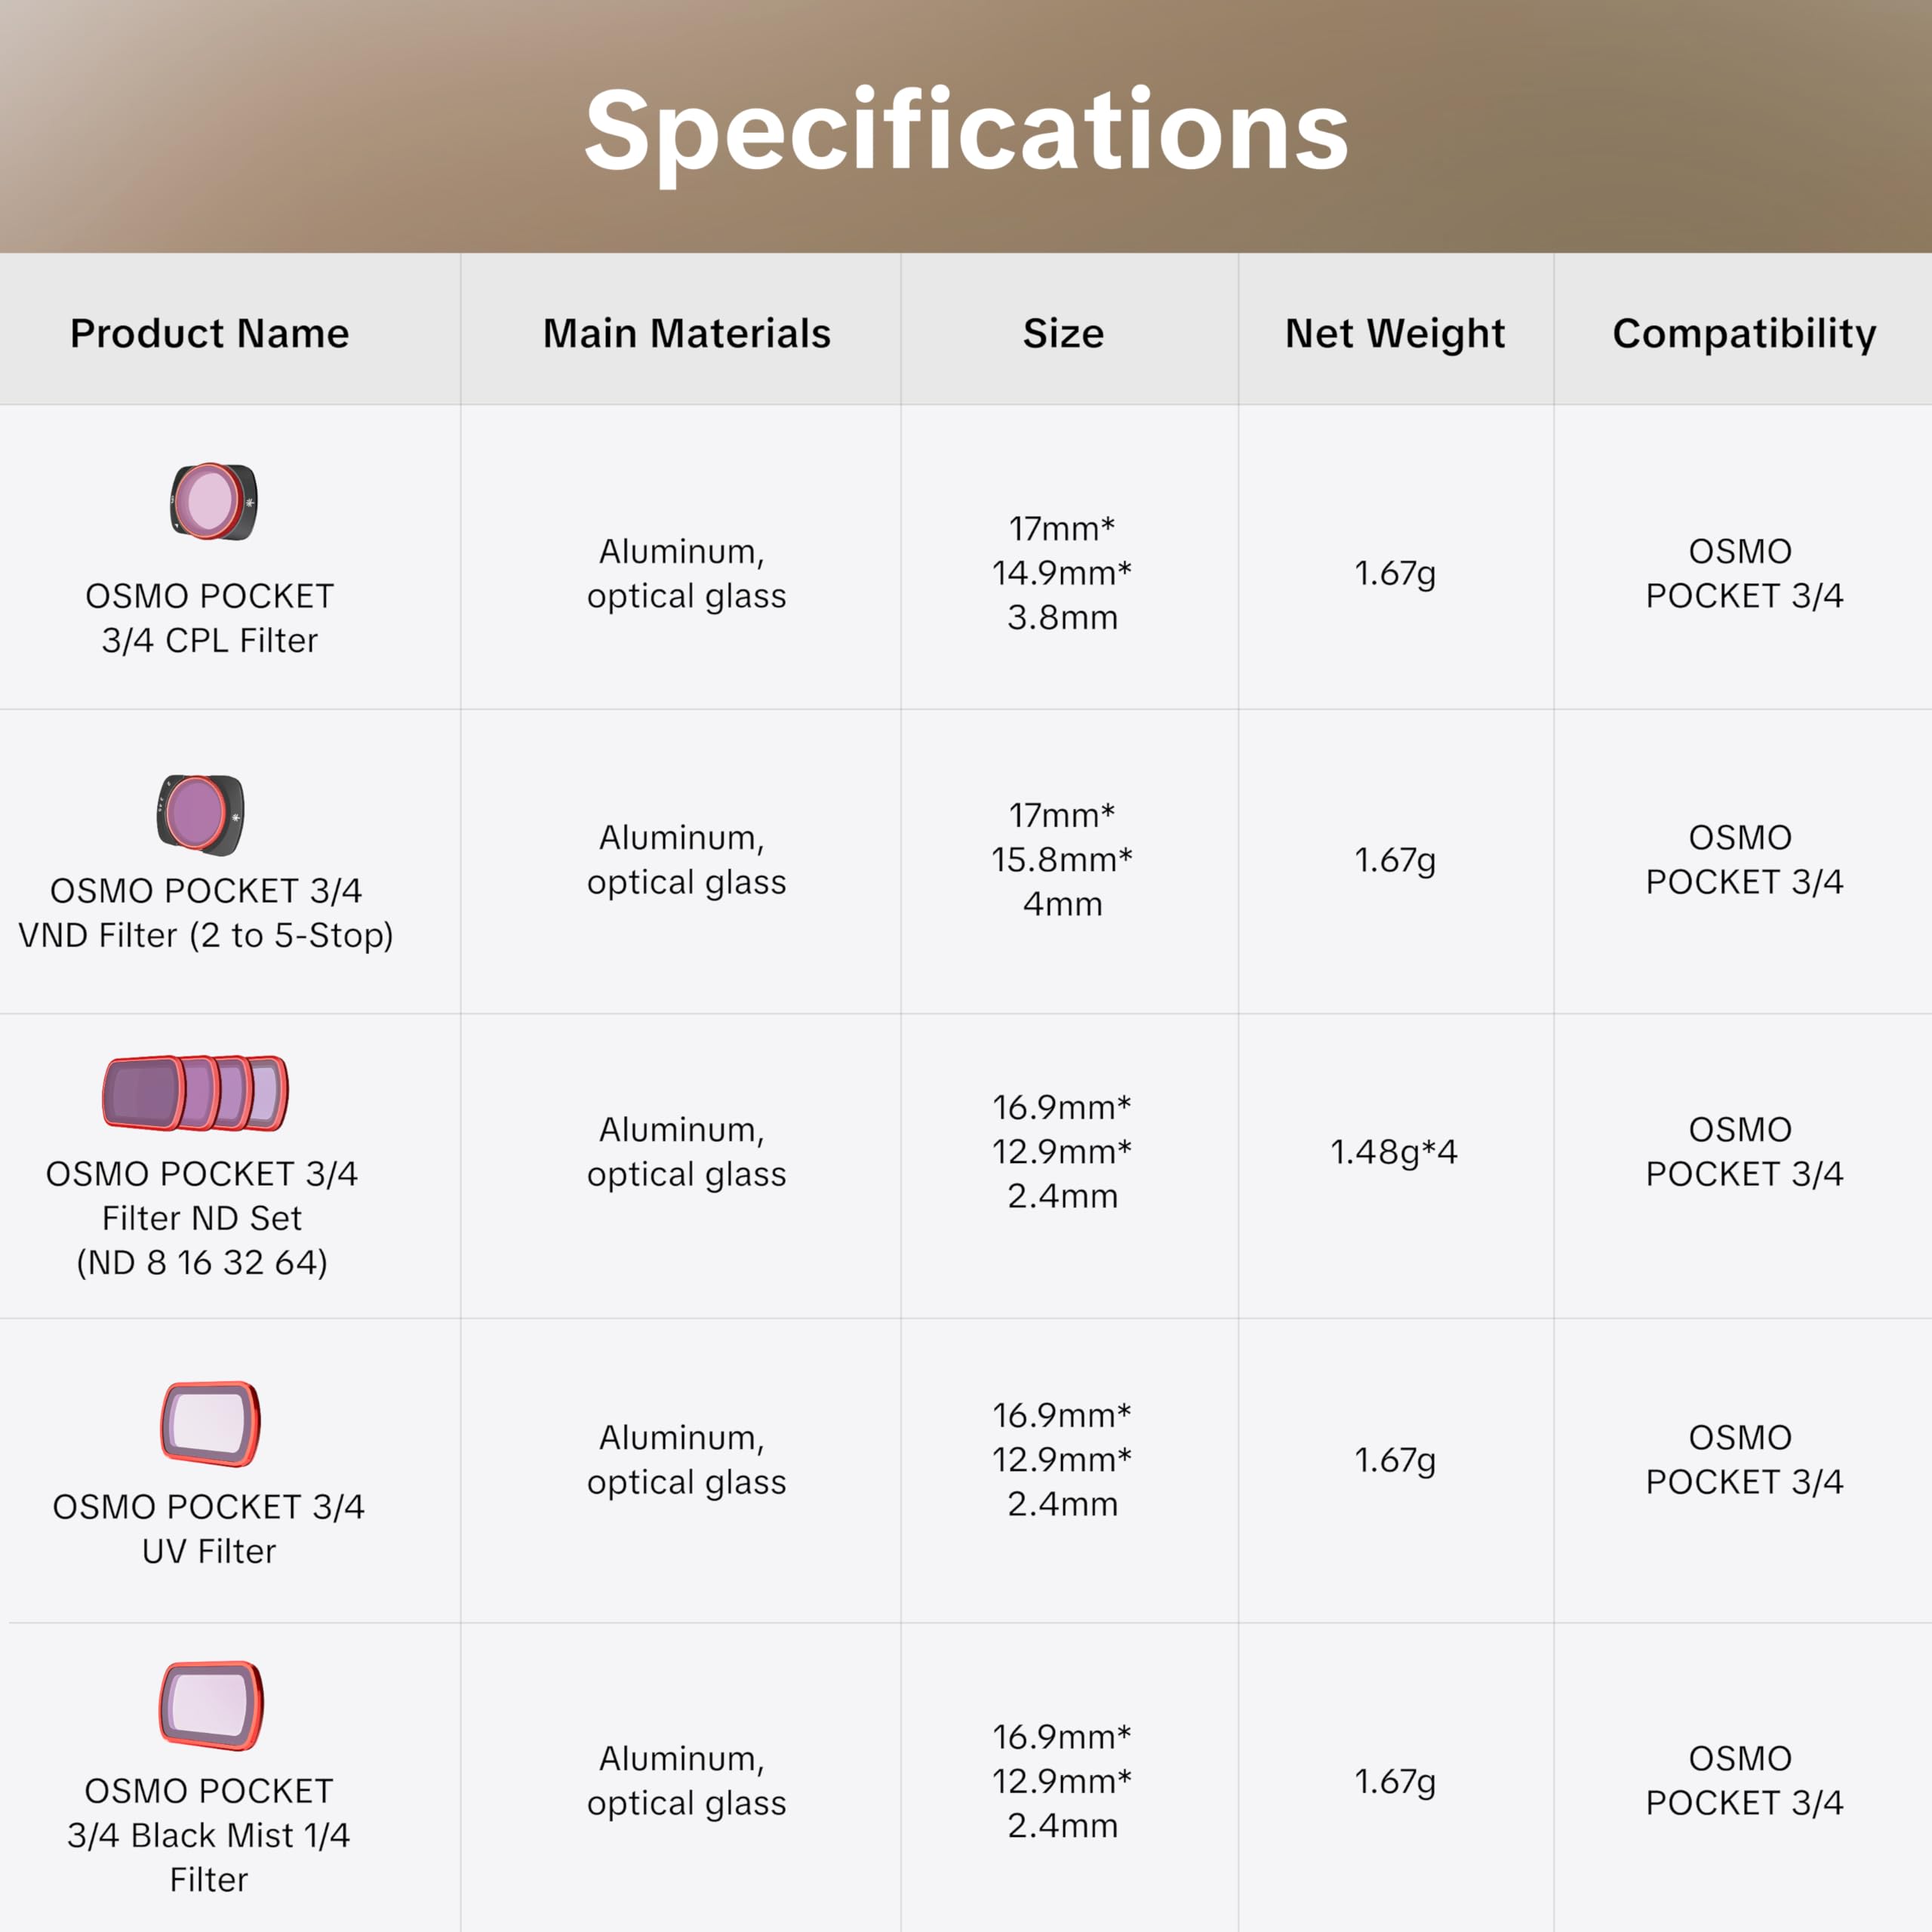The image size is (1932, 1932).
Task: Click the VND Filter product image
Action: click(x=200, y=814)
